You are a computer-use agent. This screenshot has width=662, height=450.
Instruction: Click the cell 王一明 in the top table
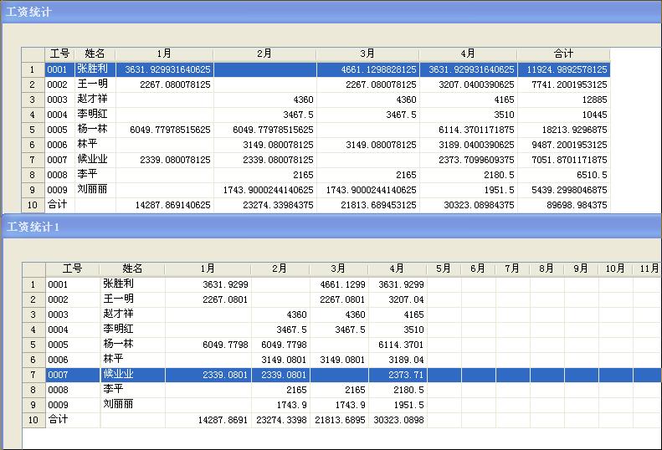pos(95,84)
